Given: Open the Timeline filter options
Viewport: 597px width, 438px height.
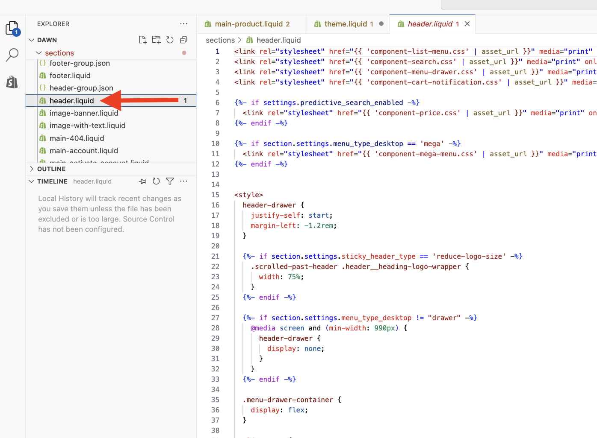Looking at the screenshot, I should 170,181.
